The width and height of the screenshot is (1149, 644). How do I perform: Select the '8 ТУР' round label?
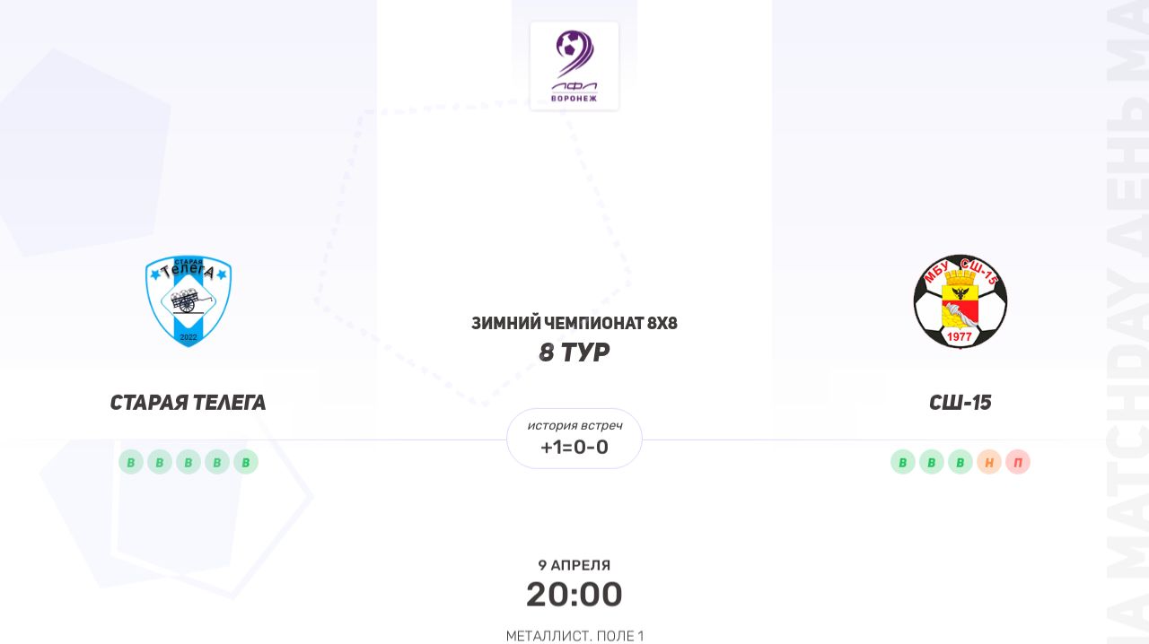tap(574, 352)
